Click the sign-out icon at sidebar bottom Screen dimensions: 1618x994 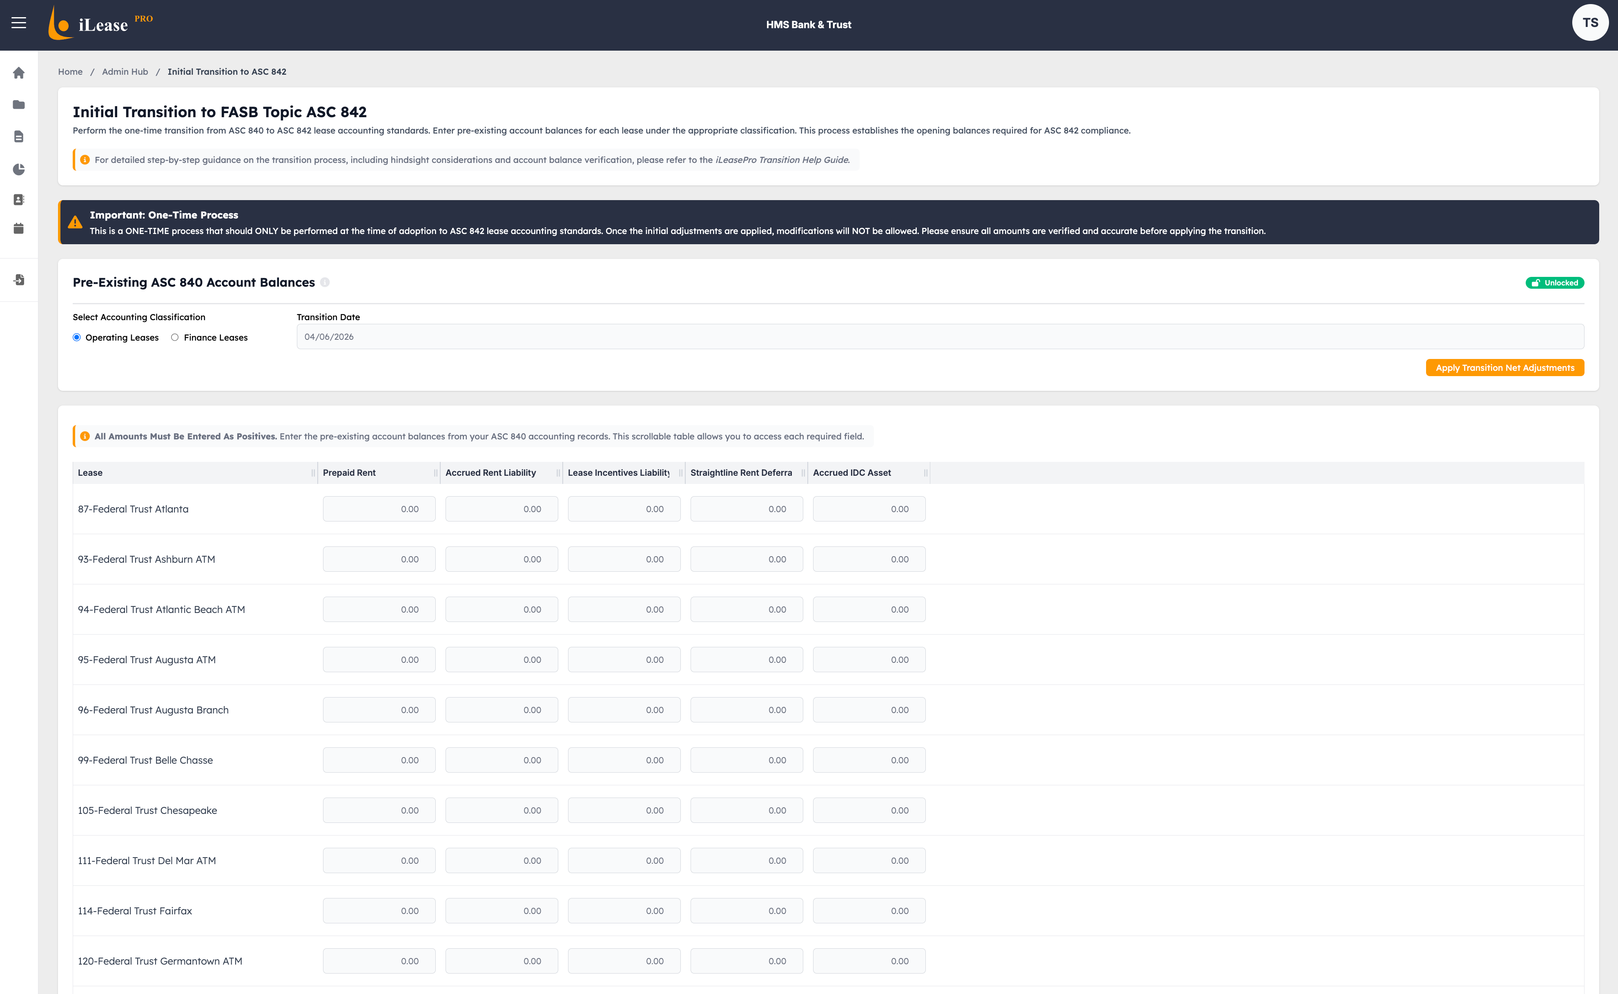[18, 279]
